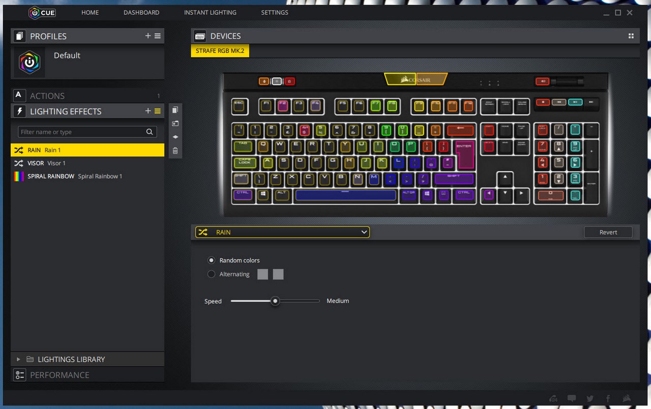
Task: Open Corsair Twitter link icon
Action: [590, 398]
